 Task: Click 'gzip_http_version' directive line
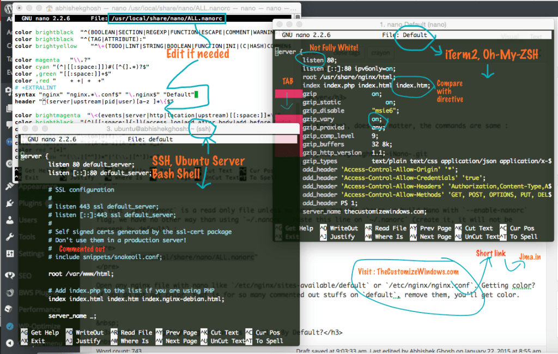point(344,153)
